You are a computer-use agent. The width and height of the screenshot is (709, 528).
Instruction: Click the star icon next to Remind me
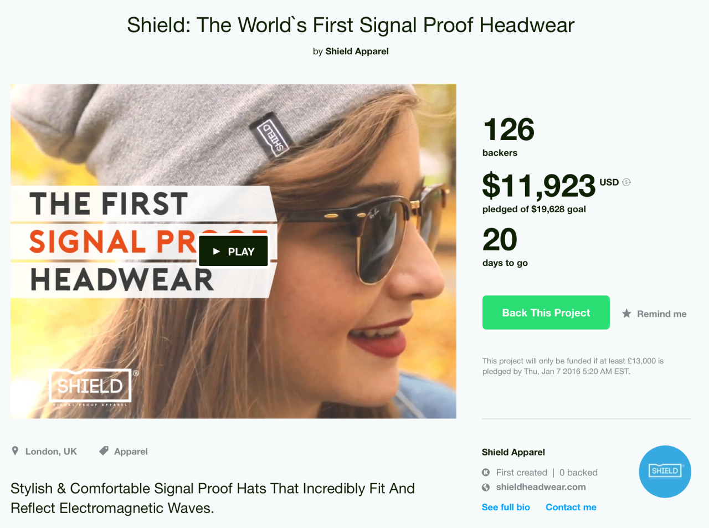(x=626, y=314)
